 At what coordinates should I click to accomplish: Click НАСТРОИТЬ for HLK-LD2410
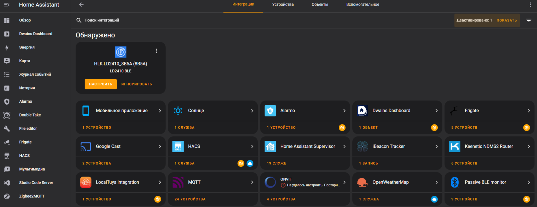click(x=101, y=84)
